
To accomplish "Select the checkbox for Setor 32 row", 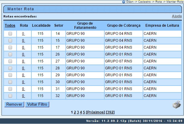I will click(x=10, y=96).
